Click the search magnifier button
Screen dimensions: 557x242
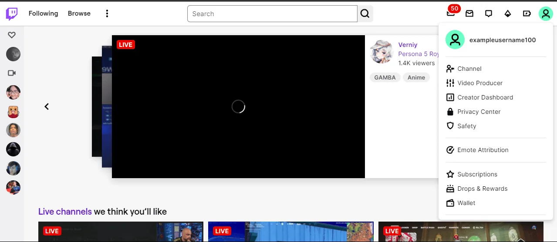click(x=365, y=14)
